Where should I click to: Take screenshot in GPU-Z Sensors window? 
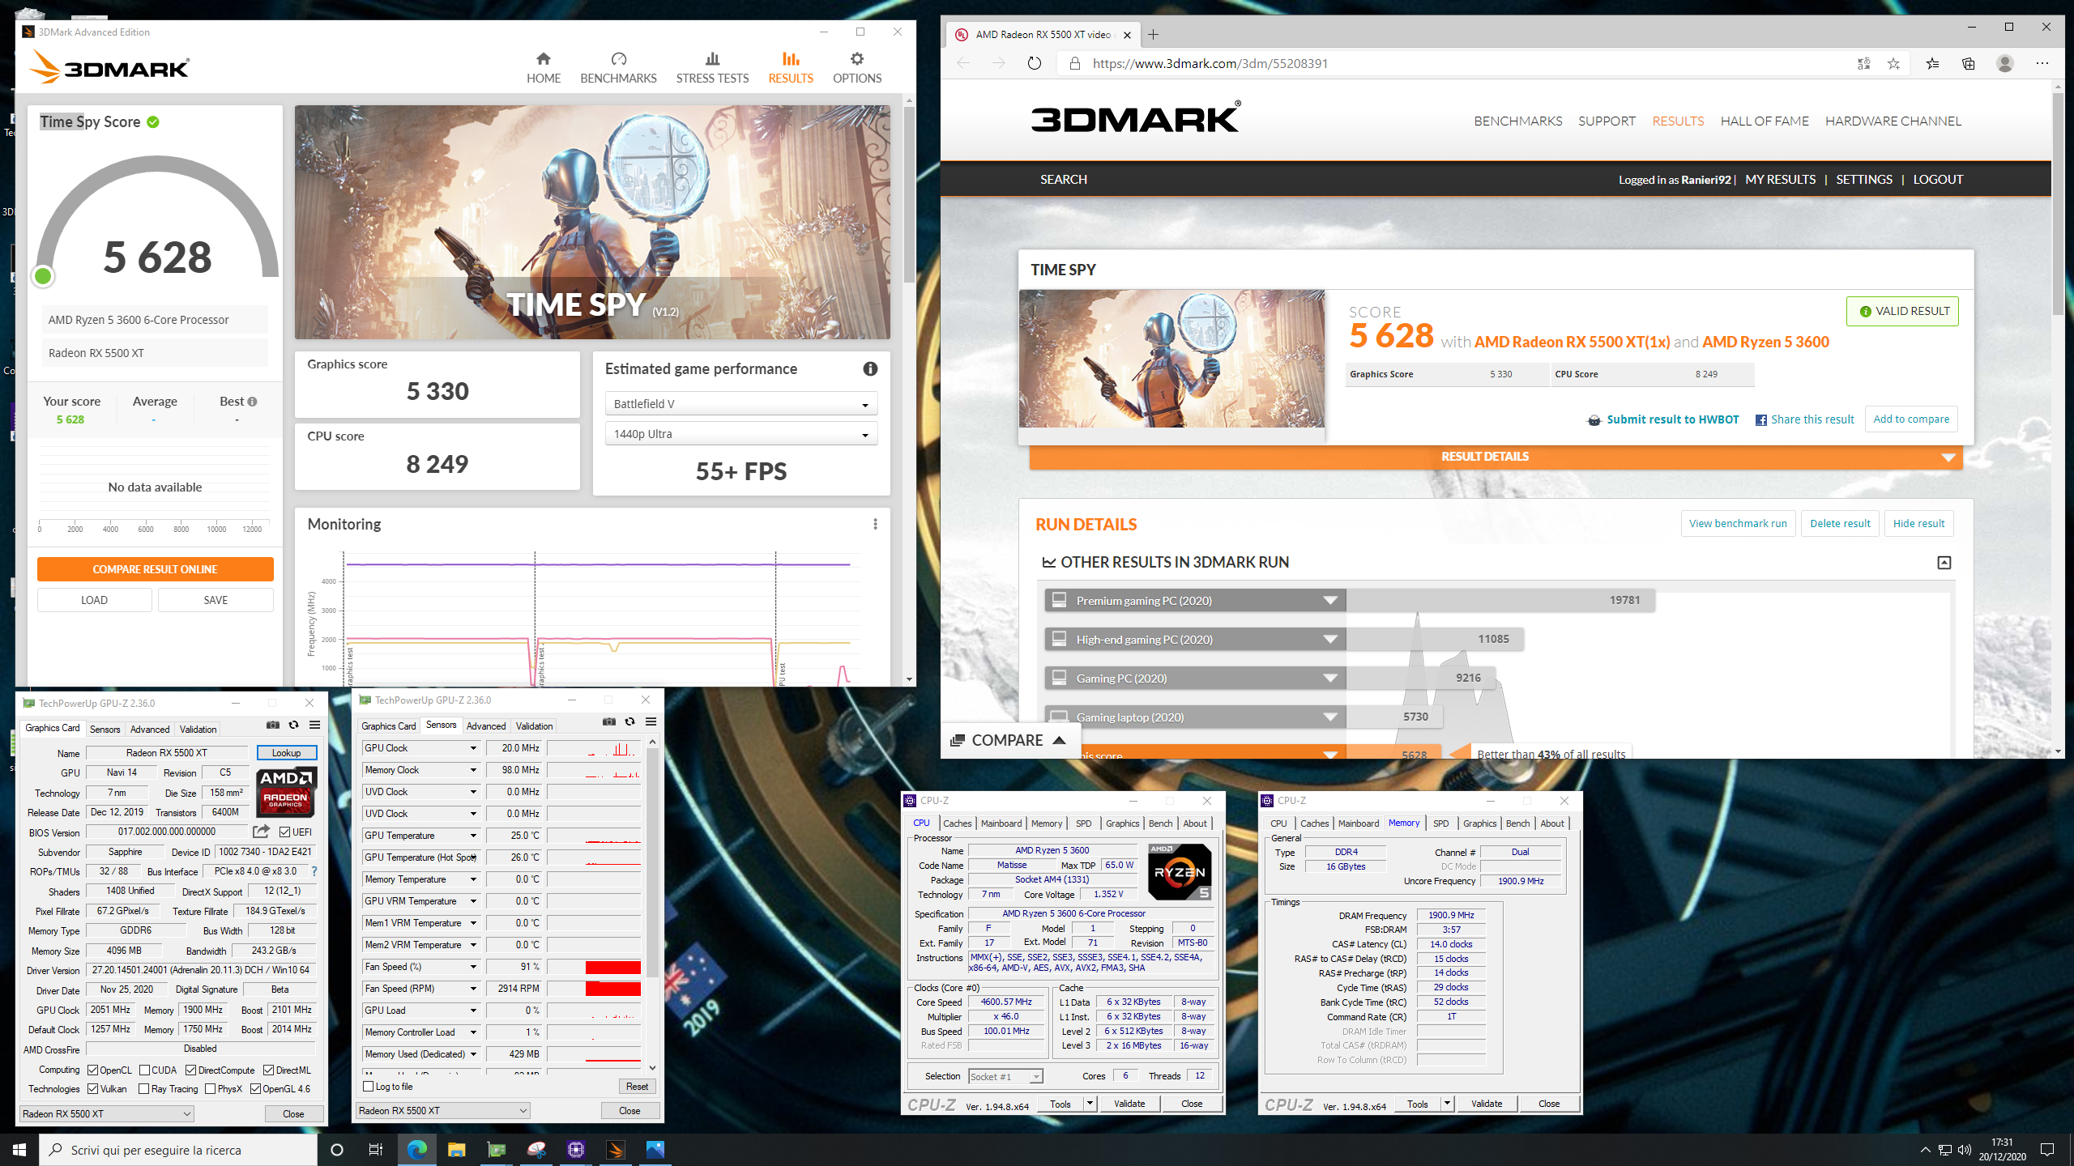[609, 721]
